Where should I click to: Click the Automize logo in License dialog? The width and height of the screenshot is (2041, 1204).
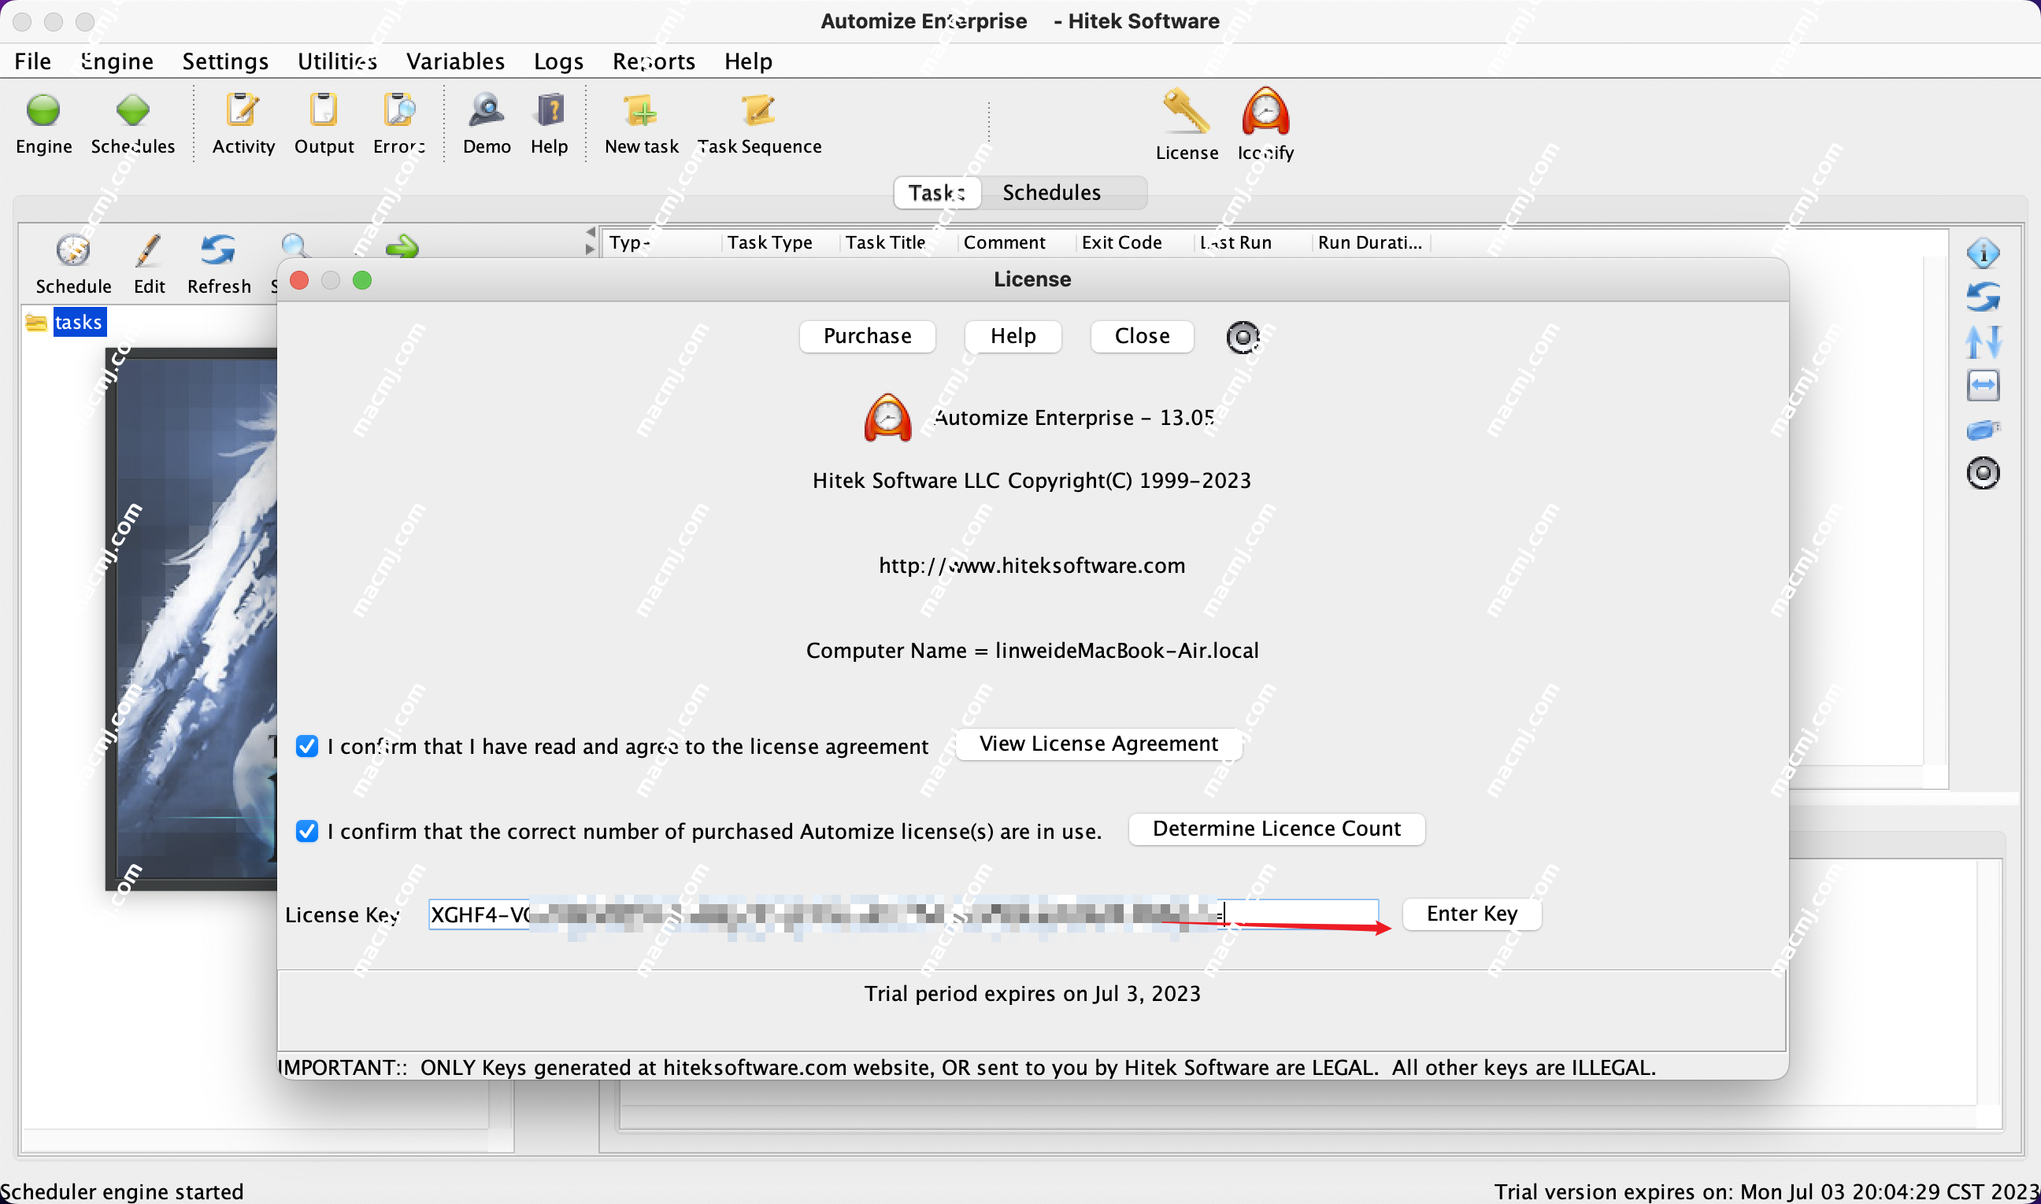[x=887, y=418]
